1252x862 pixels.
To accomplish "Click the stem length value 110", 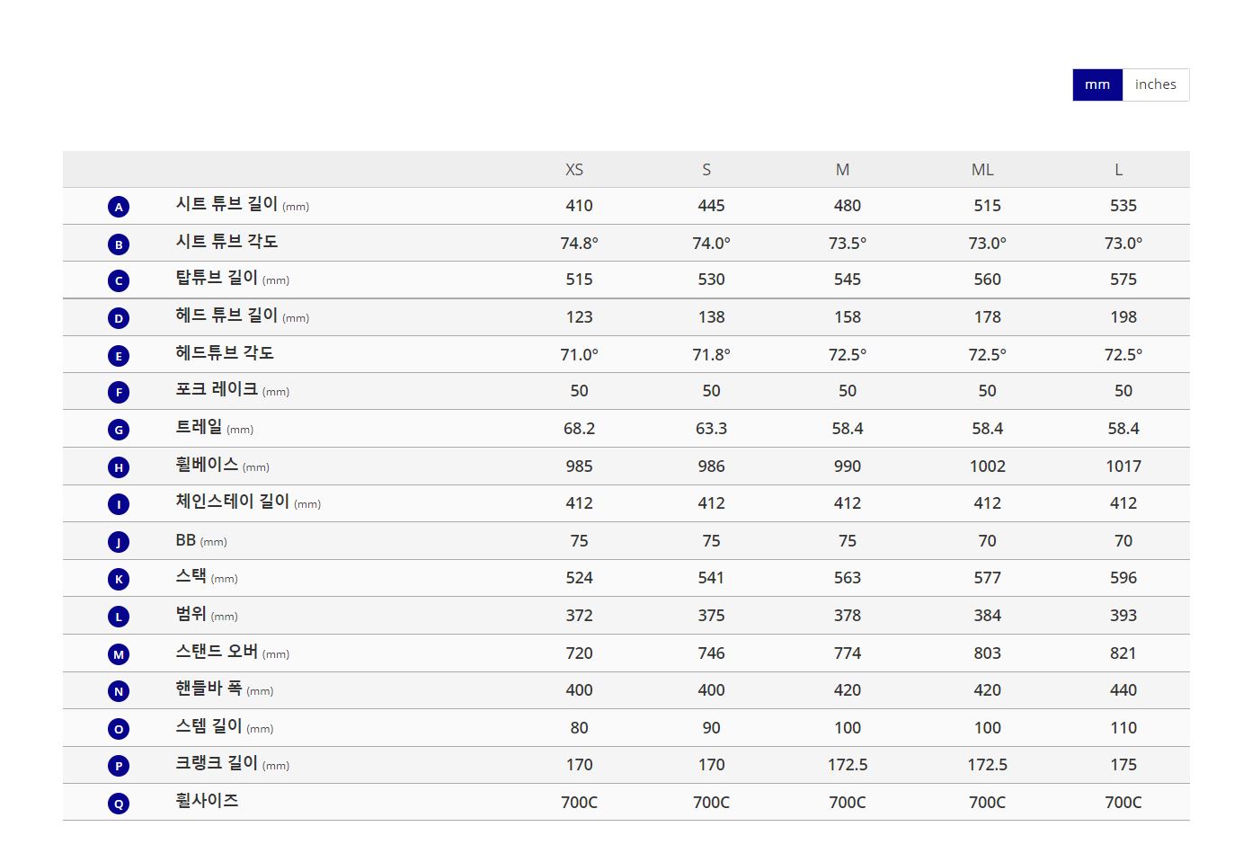I will click(x=1123, y=728).
